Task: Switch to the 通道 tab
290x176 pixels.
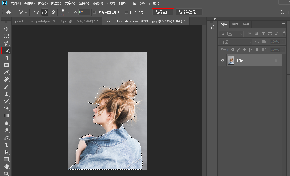Action: tap(235, 24)
